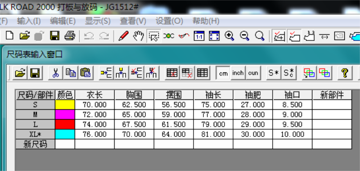Select the red pencil drawing tool
This screenshot has width=360, height=171.
coord(123,36)
